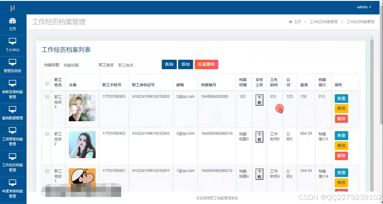
Task: Expand the admin user dropdown
Action: [364, 7]
